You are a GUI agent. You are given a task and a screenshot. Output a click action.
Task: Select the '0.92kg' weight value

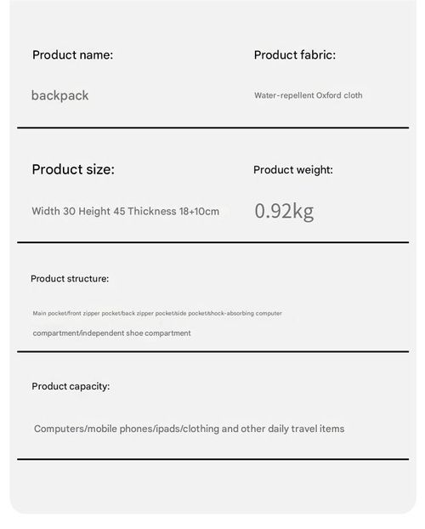pos(284,211)
